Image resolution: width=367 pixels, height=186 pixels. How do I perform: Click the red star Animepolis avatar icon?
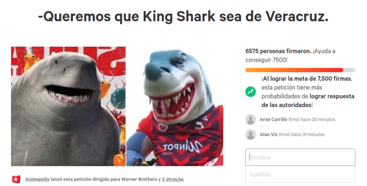click(x=16, y=179)
